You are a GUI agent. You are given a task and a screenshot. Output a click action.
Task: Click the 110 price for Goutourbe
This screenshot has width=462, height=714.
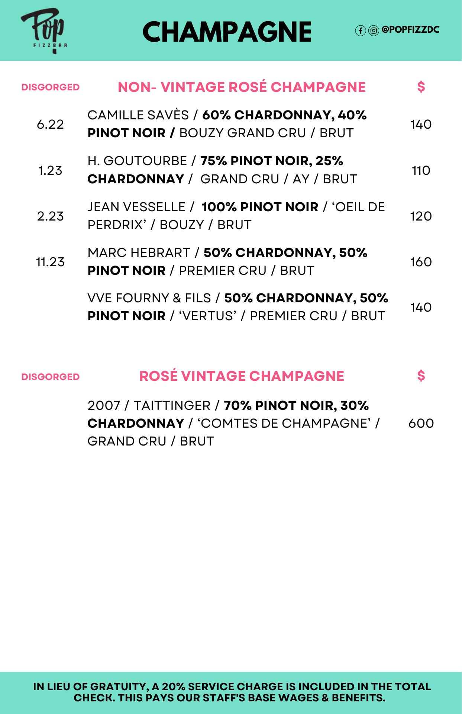(x=421, y=170)
